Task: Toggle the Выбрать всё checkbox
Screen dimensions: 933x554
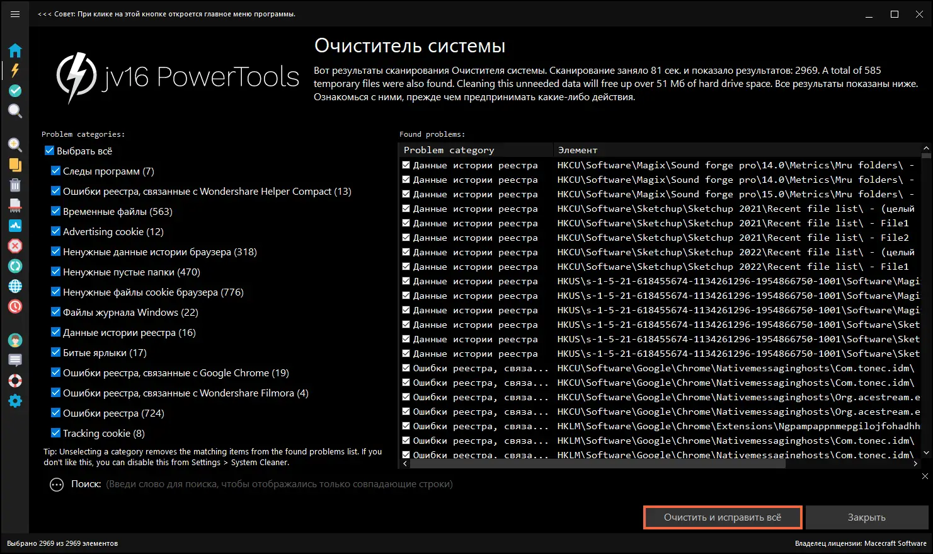Action: [x=49, y=151]
